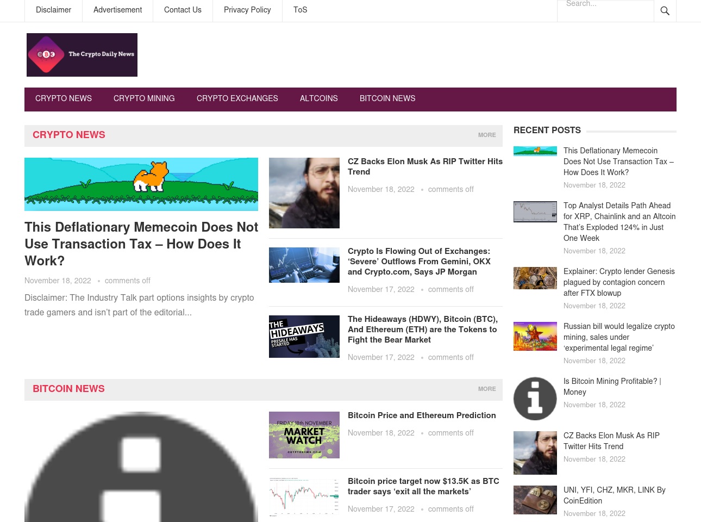Open BITCOIN NEWS in main navigation bar

coord(387,98)
